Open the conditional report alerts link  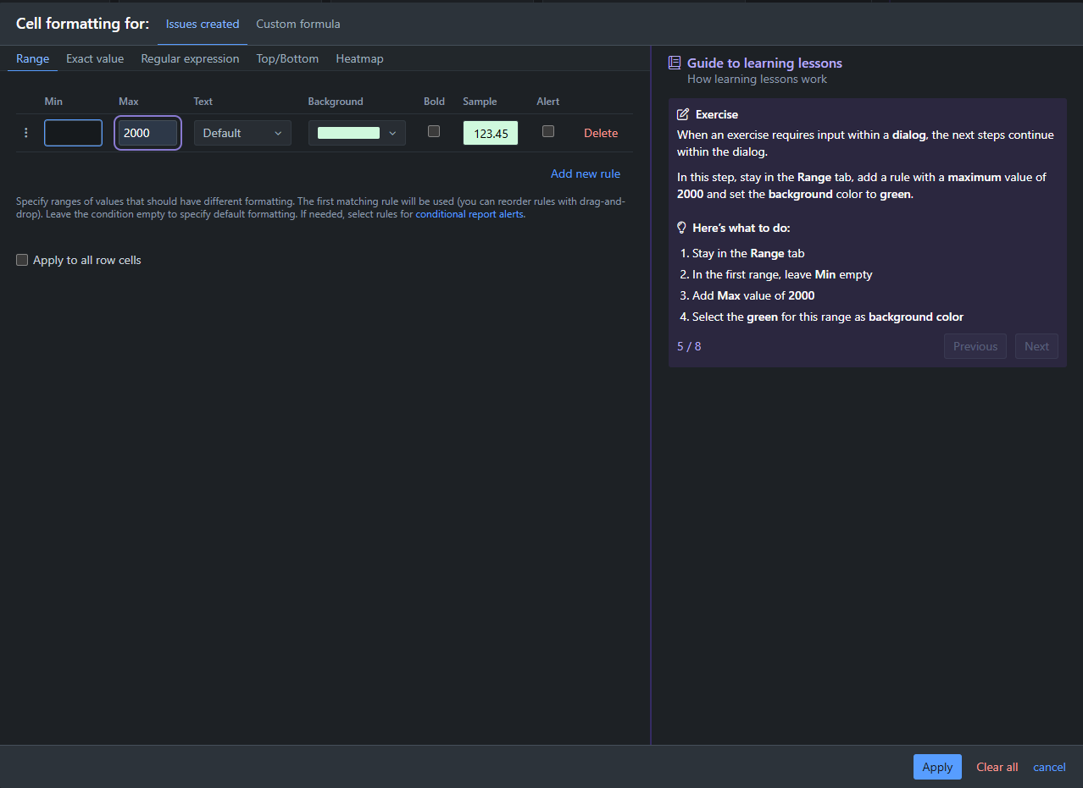(469, 214)
